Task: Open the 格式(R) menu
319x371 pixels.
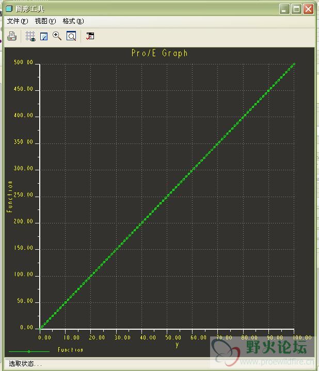Action: point(73,21)
